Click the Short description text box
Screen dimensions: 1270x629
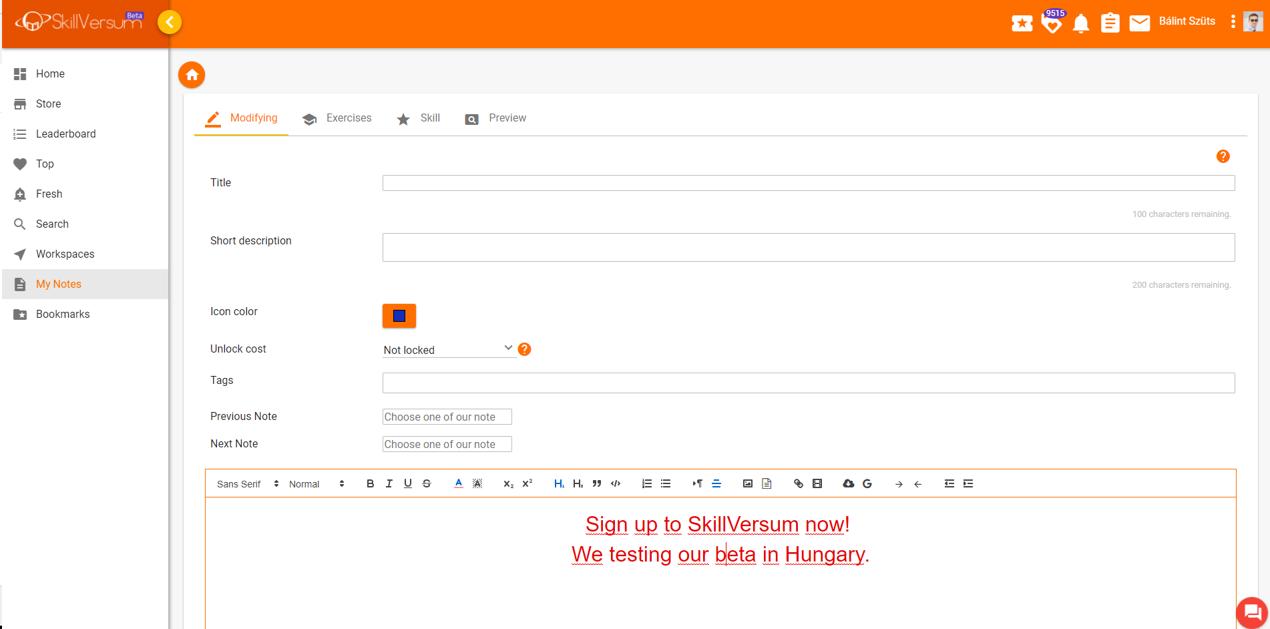click(809, 247)
